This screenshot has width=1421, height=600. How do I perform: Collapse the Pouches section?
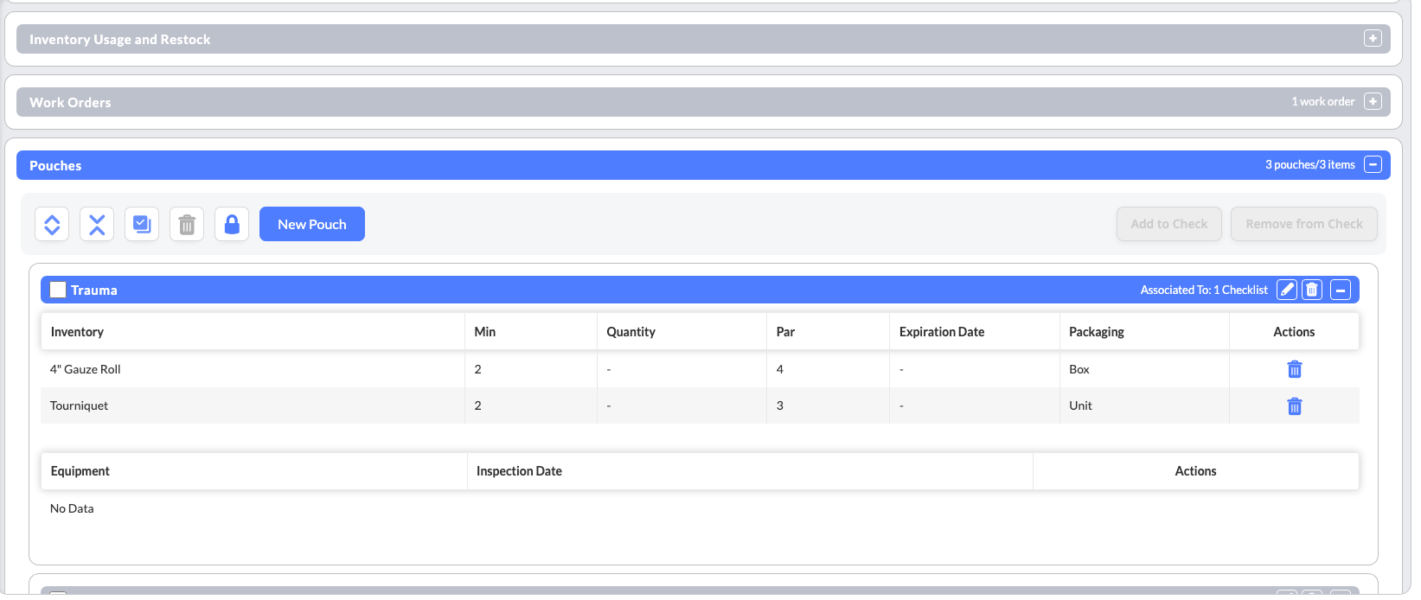1373,164
